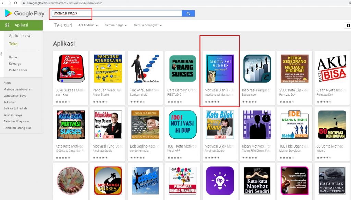Open Success Usia Muda app icon
The width and height of the screenshot is (351, 200).
(x=145, y=180)
